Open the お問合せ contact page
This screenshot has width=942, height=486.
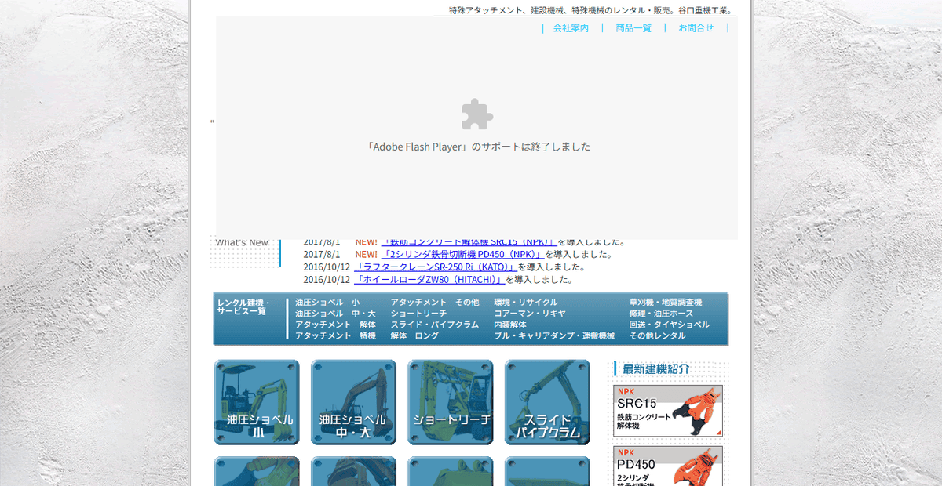pyautogui.click(x=696, y=27)
